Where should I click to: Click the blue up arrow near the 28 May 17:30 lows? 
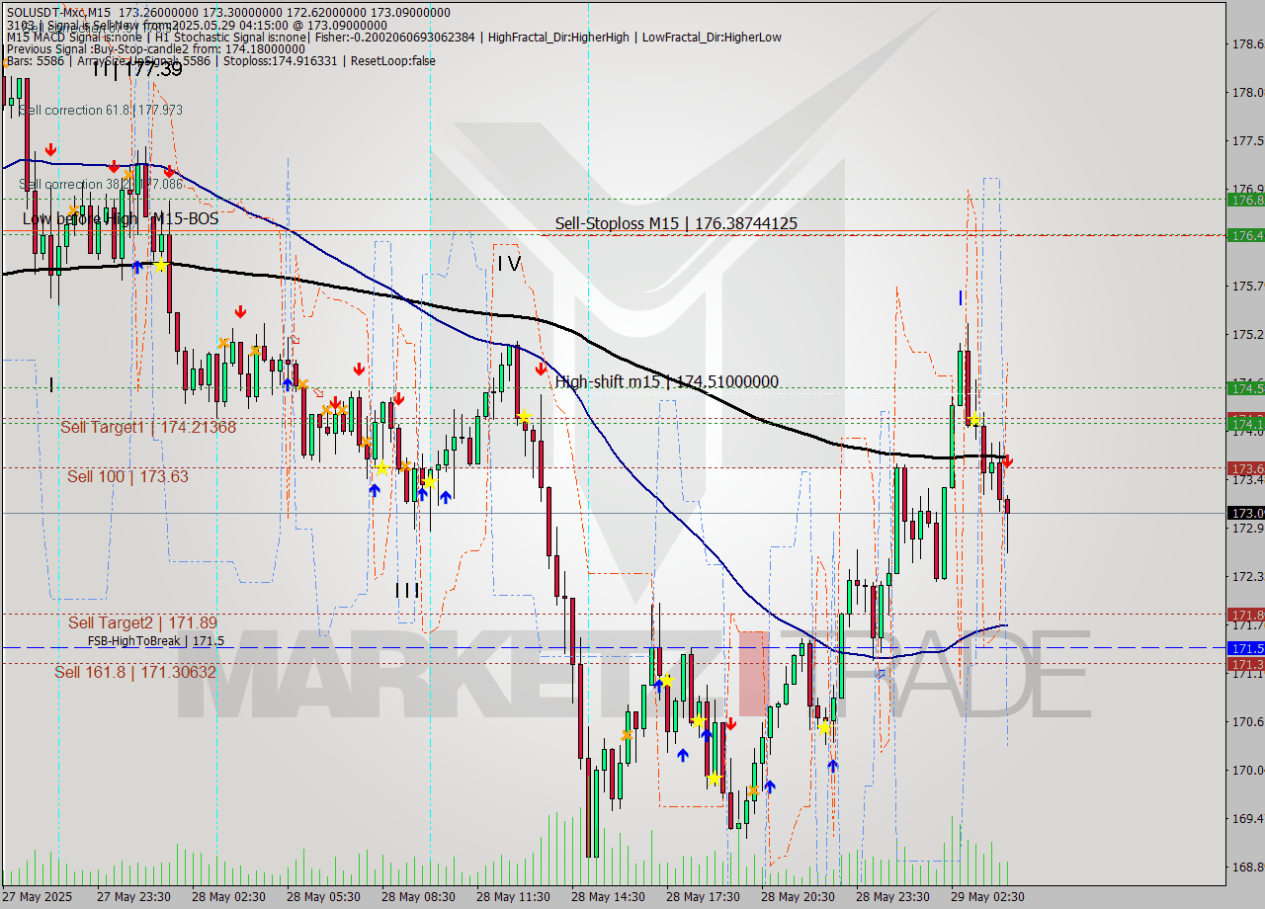(683, 754)
